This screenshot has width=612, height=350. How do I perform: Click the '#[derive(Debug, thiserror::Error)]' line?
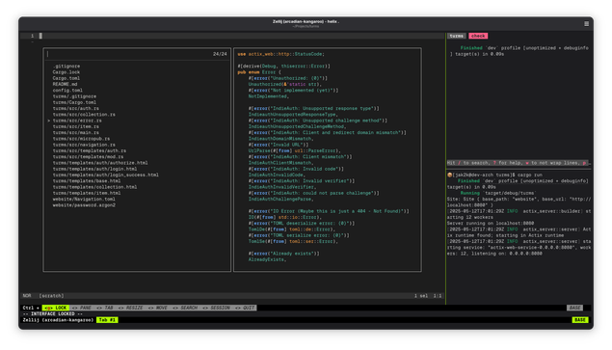[x=283, y=67]
